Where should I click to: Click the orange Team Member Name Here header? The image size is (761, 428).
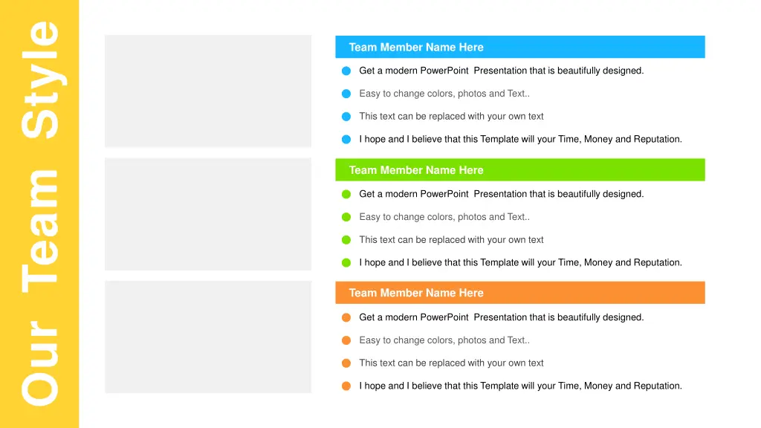[519, 293]
